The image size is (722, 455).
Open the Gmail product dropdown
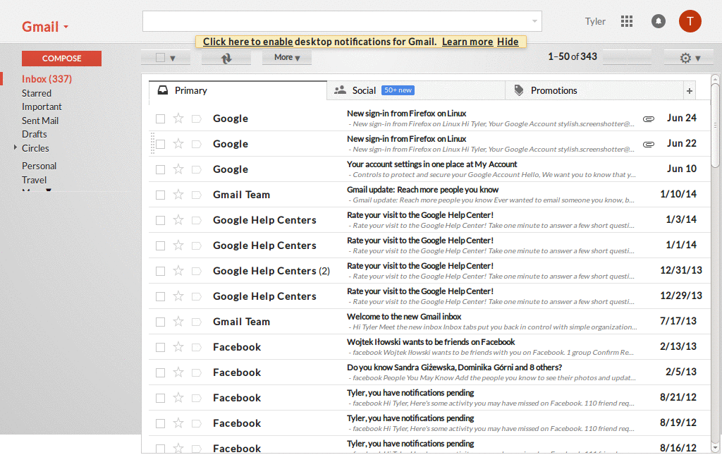pyautogui.click(x=45, y=27)
